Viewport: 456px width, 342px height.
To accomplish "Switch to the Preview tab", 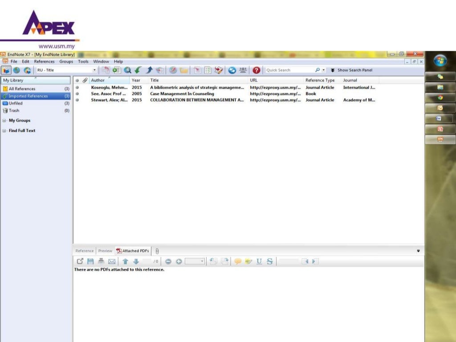I will [x=105, y=251].
